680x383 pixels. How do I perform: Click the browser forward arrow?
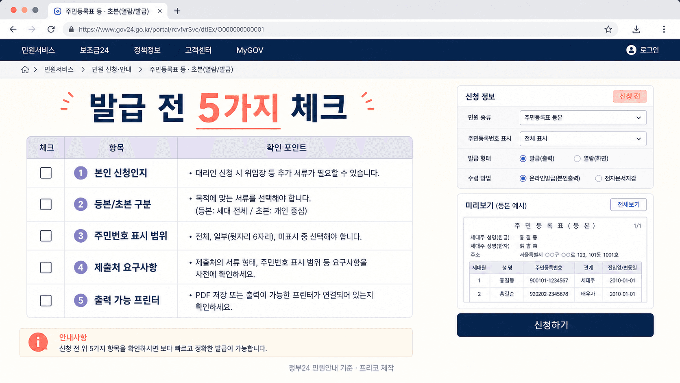[x=32, y=29]
